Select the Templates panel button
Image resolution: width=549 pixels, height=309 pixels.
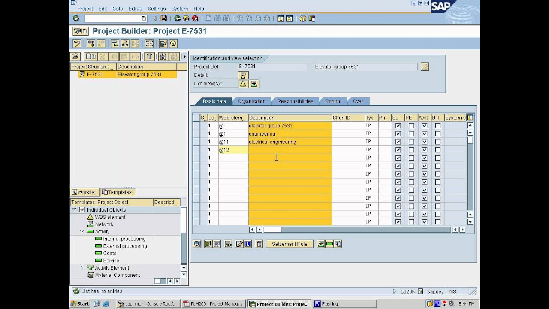(117, 192)
